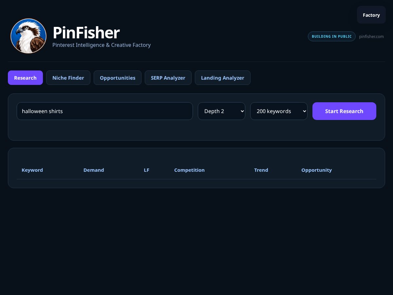Sort by the Competition column header
This screenshot has height=295, width=393.
coord(189,170)
